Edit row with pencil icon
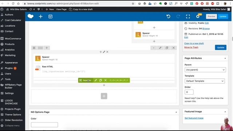The width and height of the screenshot is (233, 131). click(x=160, y=48)
